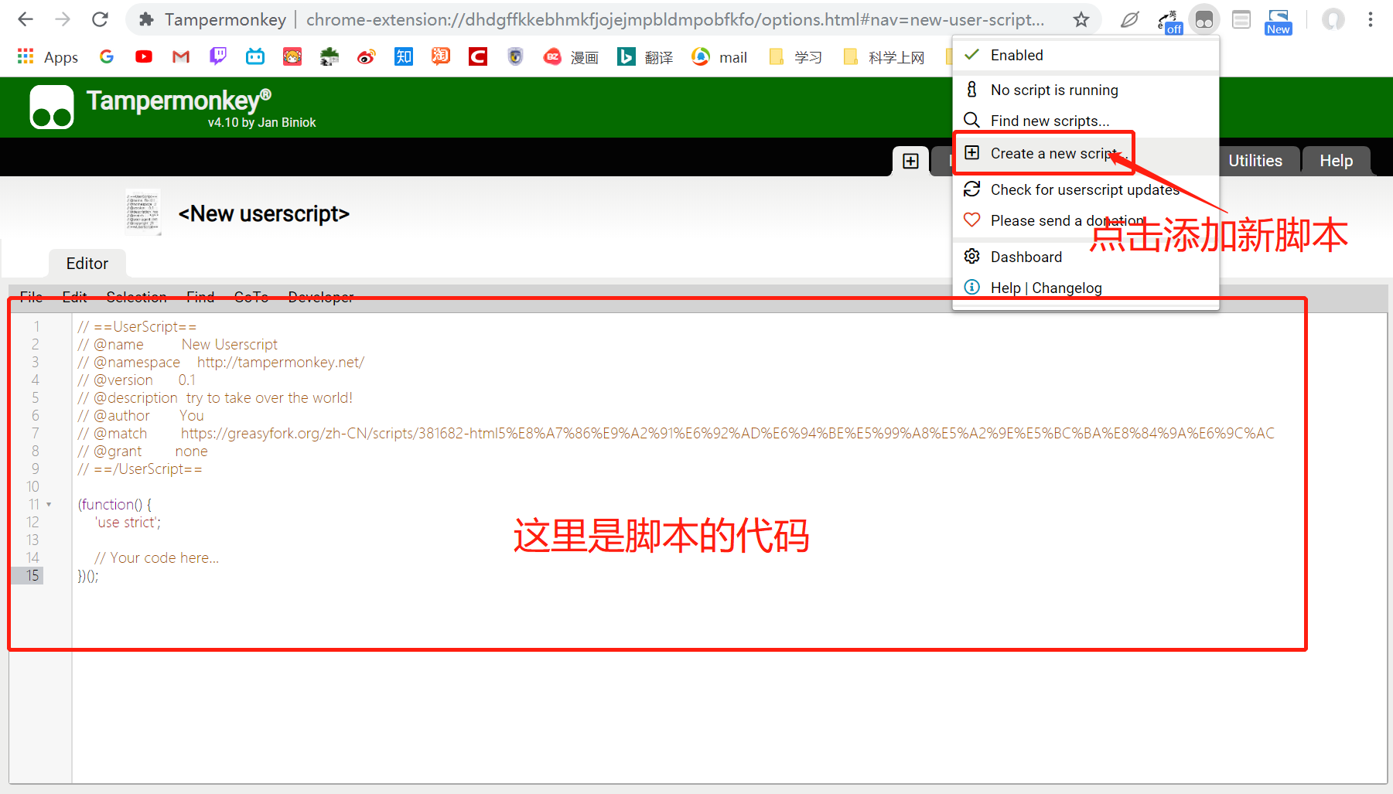The image size is (1393, 794).
Task: Click Please send a donation
Action: pos(1086,220)
